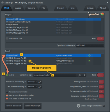
Task: Switch to the MIDI tab
Action: click(x=6, y=8)
